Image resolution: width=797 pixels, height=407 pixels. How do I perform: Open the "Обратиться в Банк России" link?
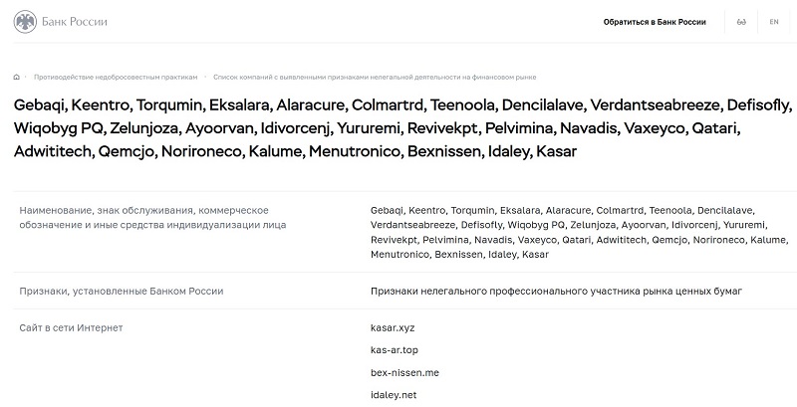click(654, 21)
